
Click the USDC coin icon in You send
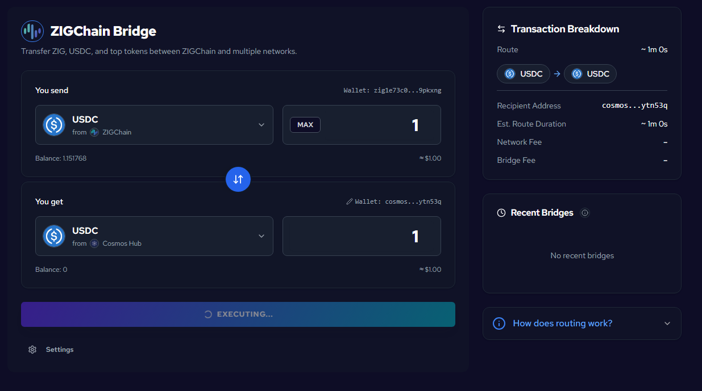point(54,125)
